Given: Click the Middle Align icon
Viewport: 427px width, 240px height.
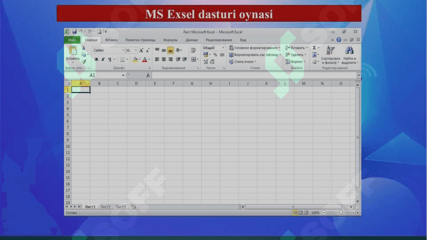Looking at the screenshot, I should (x=164, y=50).
